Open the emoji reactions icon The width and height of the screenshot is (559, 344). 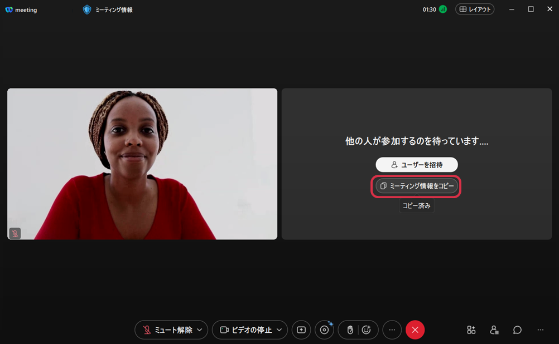(x=367, y=330)
